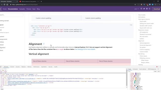Open the --yellow color swatch
The image size is (161, 90).
pyautogui.click(x=136, y=79)
